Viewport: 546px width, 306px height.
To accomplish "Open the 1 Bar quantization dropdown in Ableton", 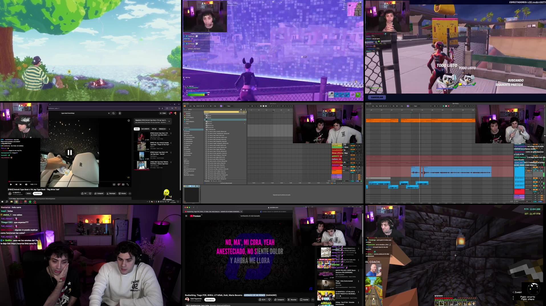I will pyautogui.click(x=215, y=106).
